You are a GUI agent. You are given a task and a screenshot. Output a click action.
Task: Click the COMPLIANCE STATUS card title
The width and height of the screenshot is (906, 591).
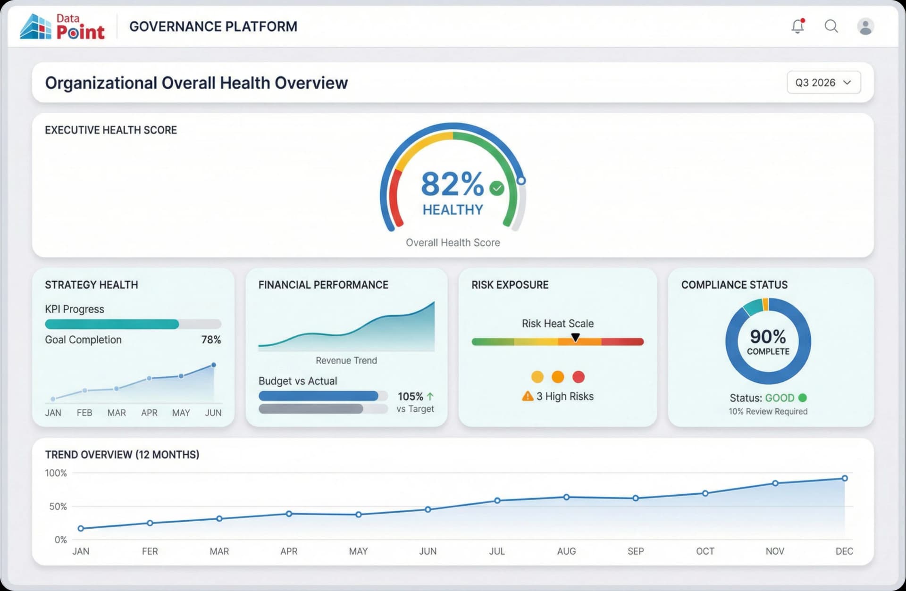pyautogui.click(x=734, y=285)
